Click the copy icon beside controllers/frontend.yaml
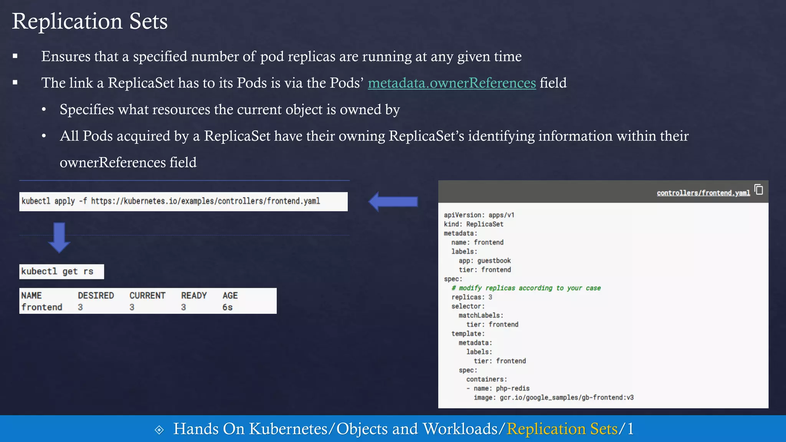786x442 pixels. (759, 190)
